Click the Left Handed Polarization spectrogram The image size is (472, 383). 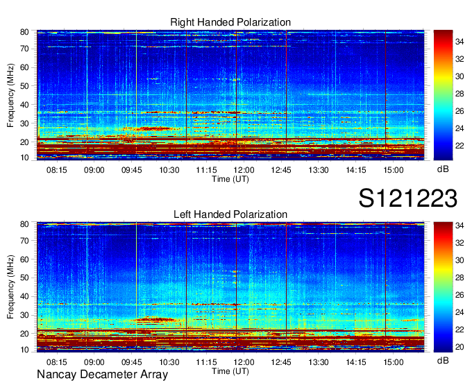230,287
